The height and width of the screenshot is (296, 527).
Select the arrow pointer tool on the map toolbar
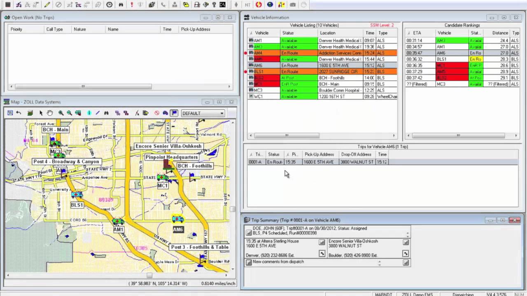click(x=41, y=113)
